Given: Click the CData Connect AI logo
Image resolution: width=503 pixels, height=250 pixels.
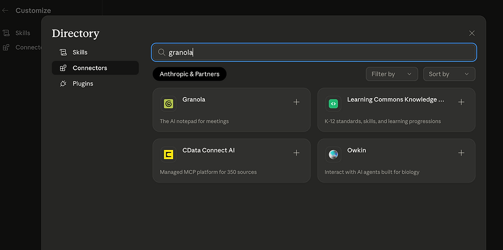Looking at the screenshot, I should tap(168, 154).
